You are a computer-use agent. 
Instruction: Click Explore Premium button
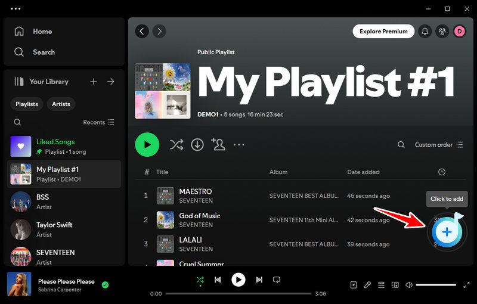tap(383, 32)
